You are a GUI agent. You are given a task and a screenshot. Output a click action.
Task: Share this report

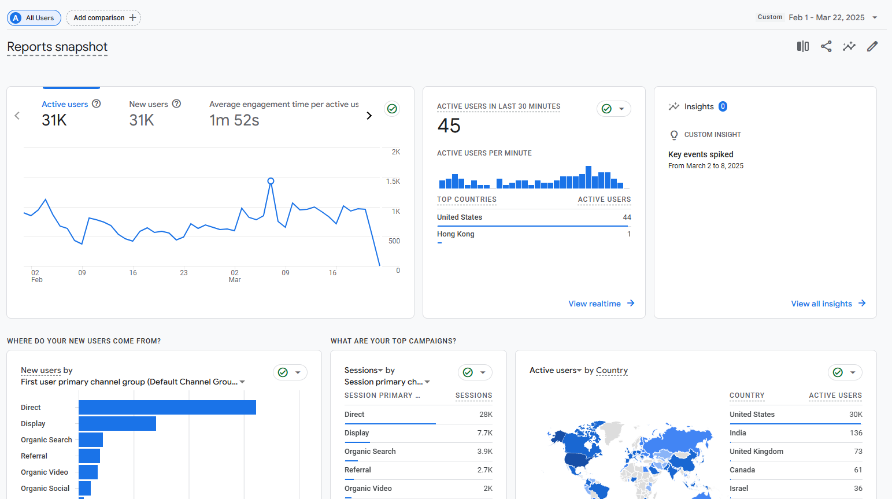tap(826, 46)
